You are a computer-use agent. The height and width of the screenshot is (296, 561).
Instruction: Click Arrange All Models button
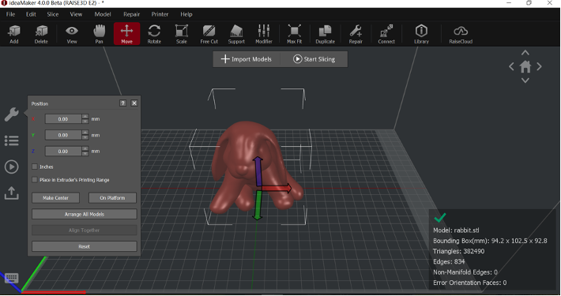tap(84, 214)
